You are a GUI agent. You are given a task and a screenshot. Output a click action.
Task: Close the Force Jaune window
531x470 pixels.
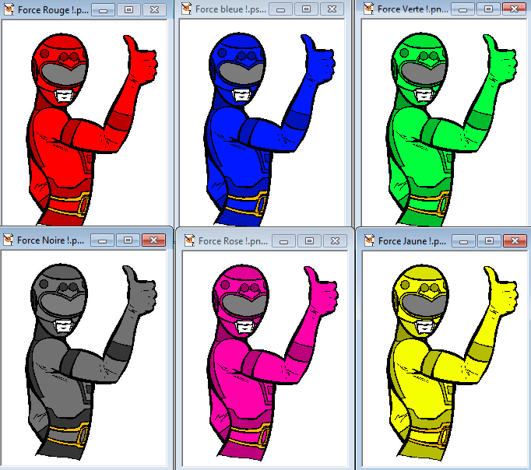515,241
